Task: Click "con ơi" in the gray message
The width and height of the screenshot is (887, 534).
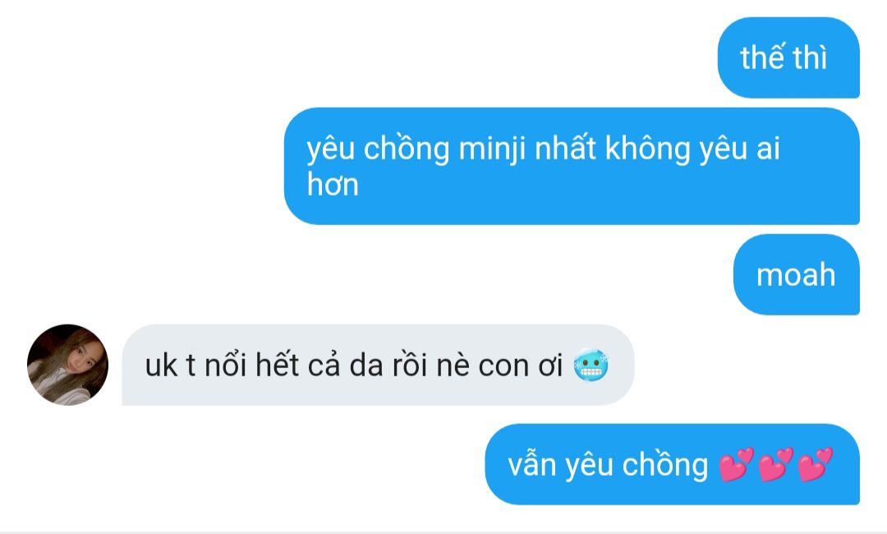Action: [521, 366]
